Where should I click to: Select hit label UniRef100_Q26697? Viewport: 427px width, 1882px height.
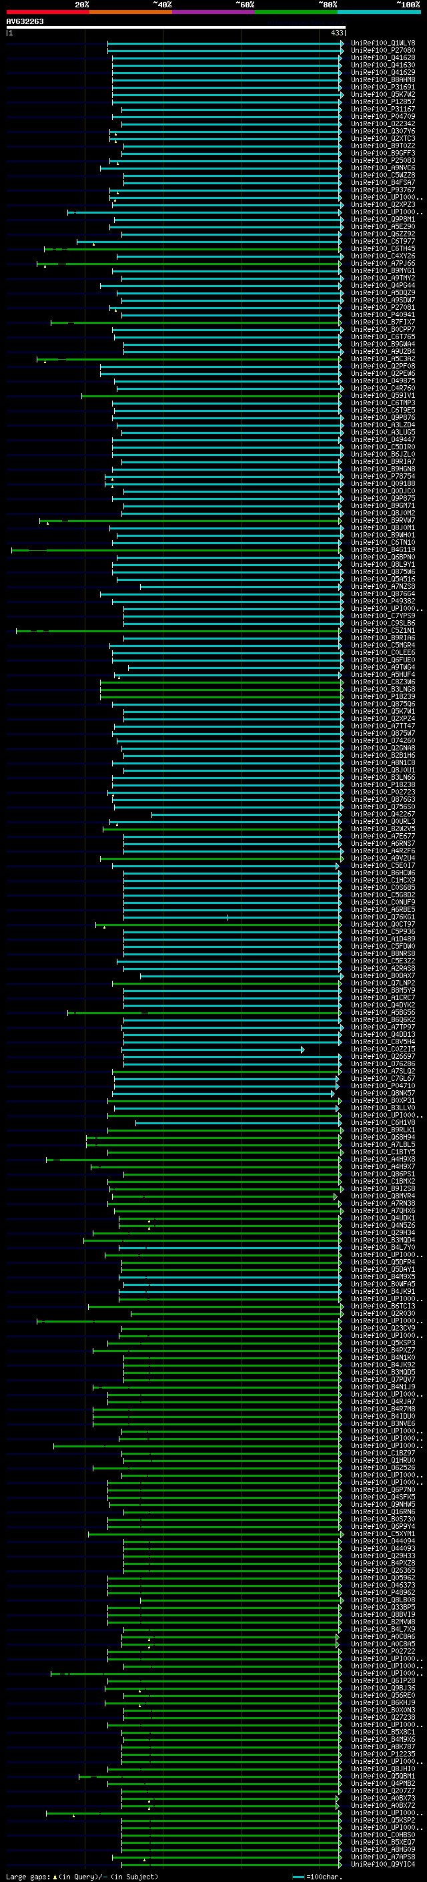[383, 1056]
